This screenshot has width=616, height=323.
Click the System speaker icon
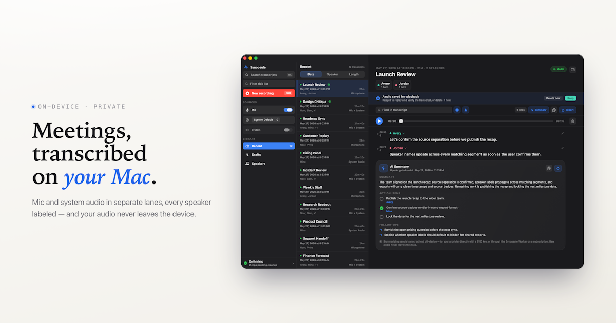[247, 130]
